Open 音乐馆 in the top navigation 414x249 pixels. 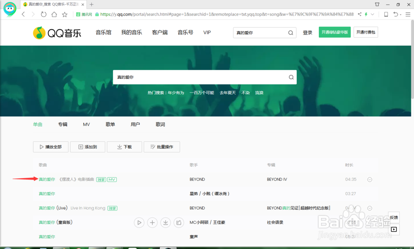[x=103, y=32]
